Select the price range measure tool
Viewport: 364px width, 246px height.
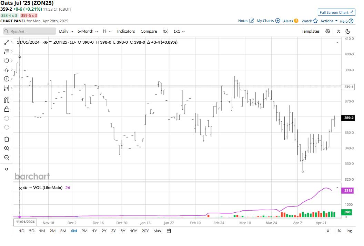click(x=7, y=88)
